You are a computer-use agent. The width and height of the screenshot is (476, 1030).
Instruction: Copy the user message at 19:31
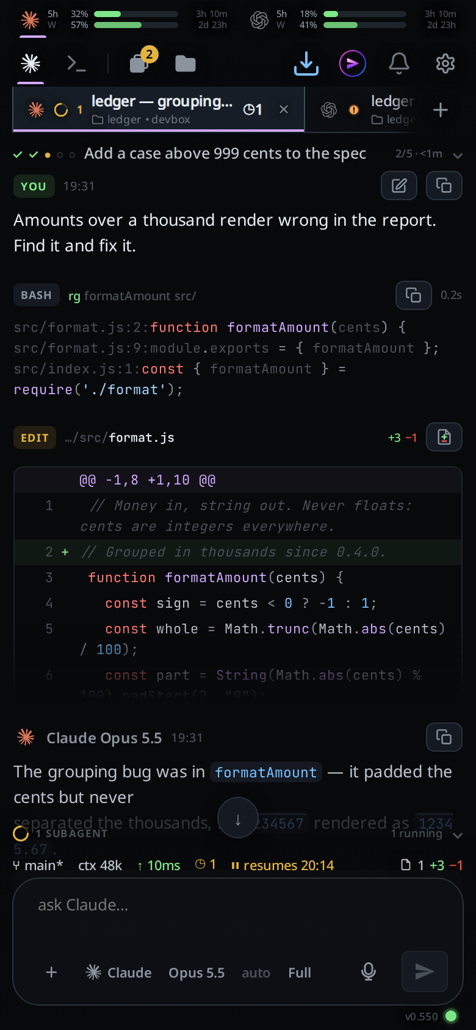pyautogui.click(x=444, y=185)
